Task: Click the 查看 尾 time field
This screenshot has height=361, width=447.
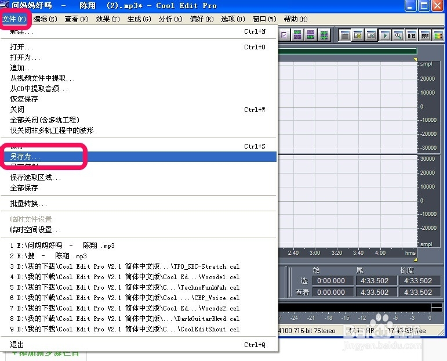Action: click(x=376, y=293)
